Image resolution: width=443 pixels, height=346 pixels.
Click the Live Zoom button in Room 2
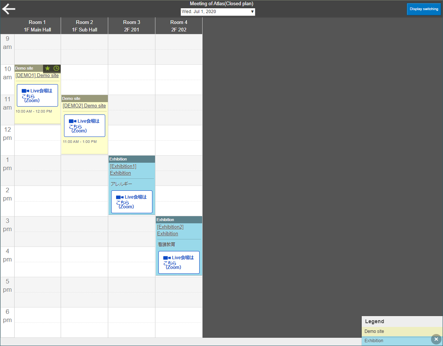pyautogui.click(x=85, y=126)
